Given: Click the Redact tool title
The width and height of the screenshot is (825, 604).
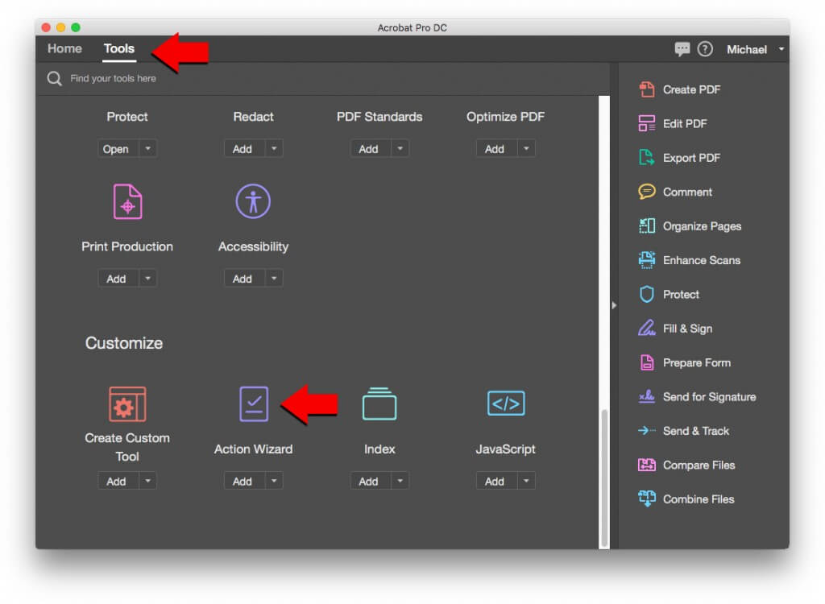Looking at the screenshot, I should pos(253,116).
